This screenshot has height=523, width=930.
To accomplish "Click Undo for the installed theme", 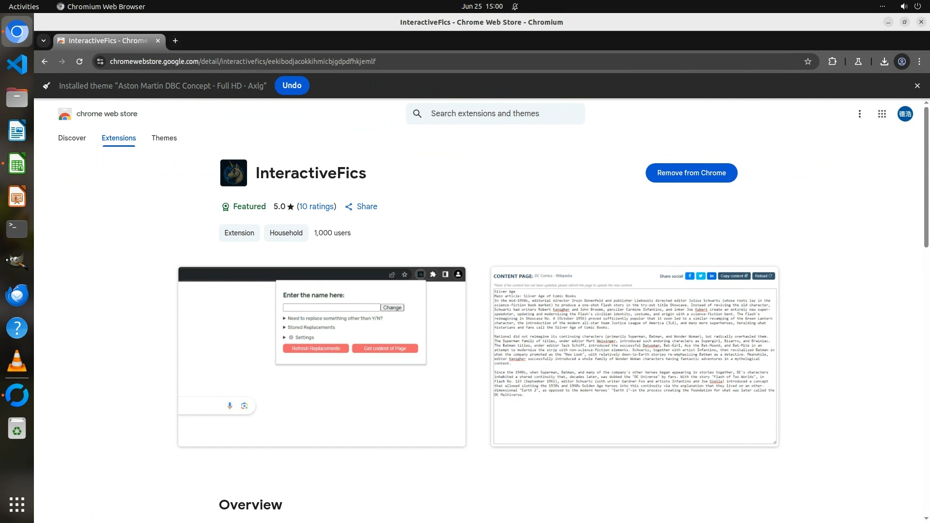I will pos(292,85).
